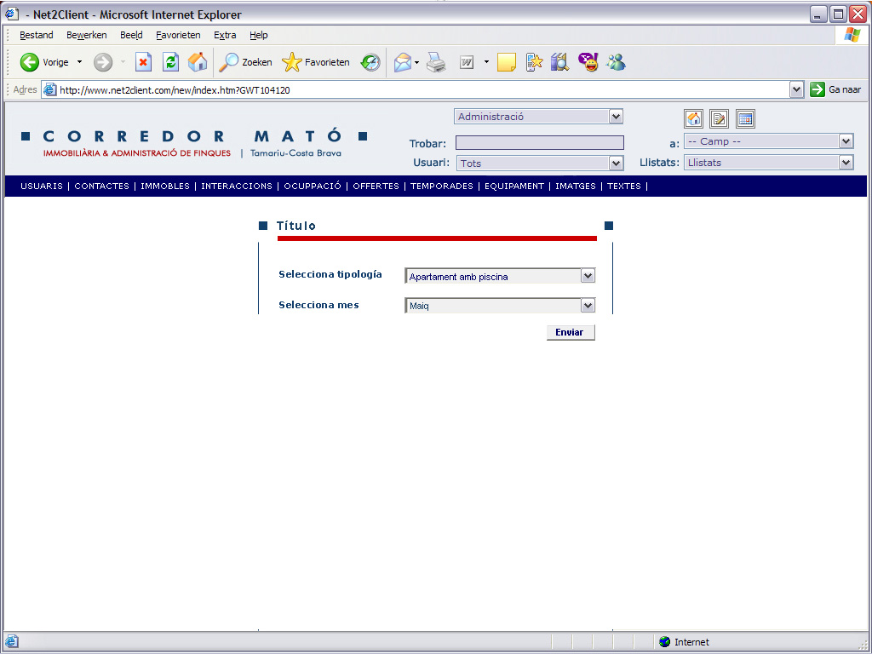Open browsing history clock icon

(370, 62)
